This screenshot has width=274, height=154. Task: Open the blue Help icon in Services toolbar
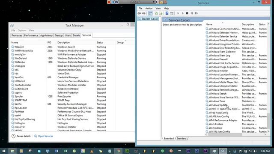pyautogui.click(x=167, y=13)
